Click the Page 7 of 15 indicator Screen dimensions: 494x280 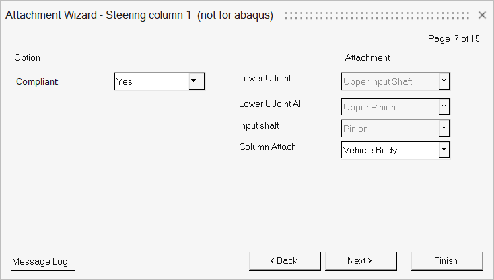point(454,39)
